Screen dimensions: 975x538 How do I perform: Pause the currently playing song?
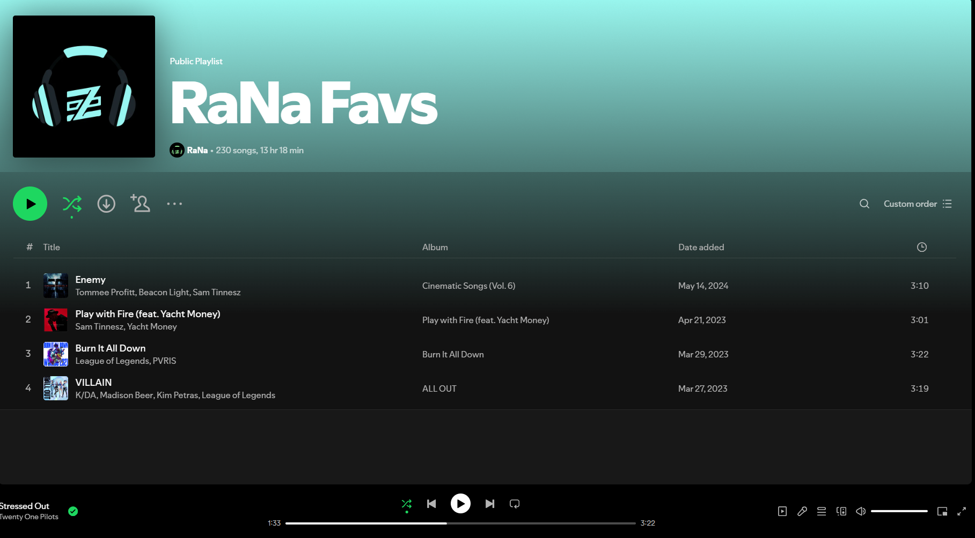tap(460, 504)
